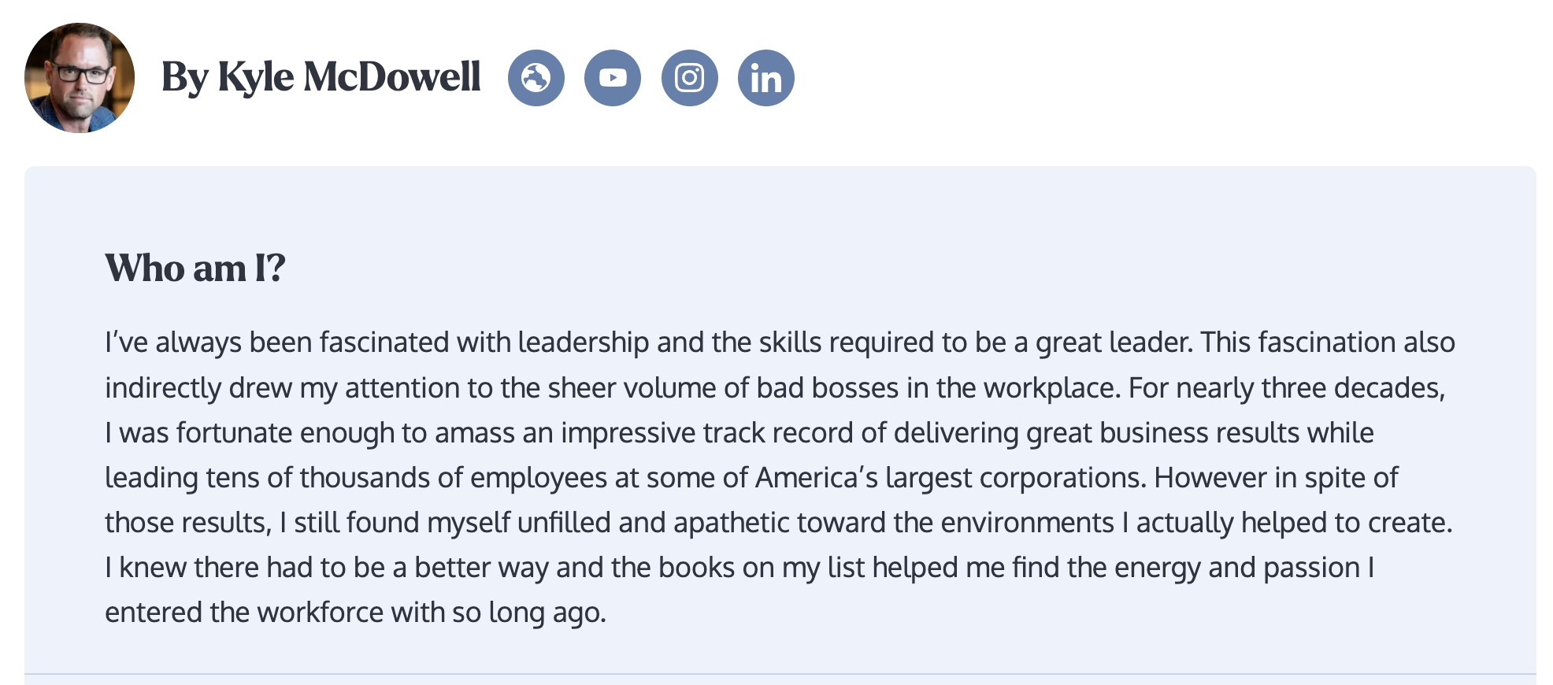
Task: Open the author's Instagram profile icon
Action: click(x=689, y=78)
